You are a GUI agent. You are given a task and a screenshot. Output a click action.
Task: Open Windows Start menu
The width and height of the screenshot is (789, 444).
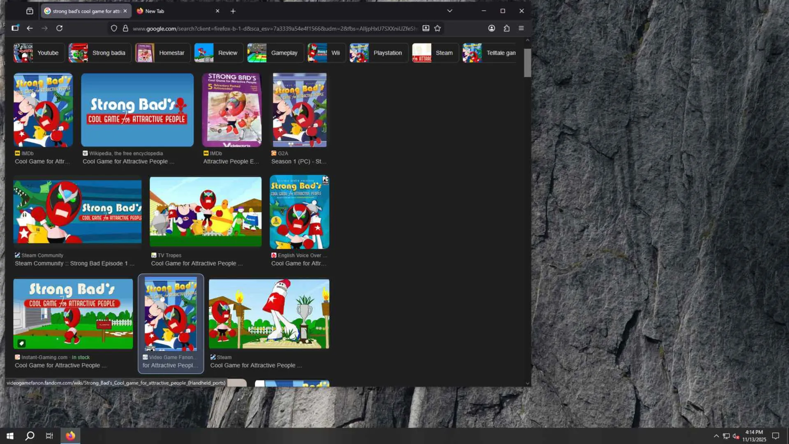10,436
